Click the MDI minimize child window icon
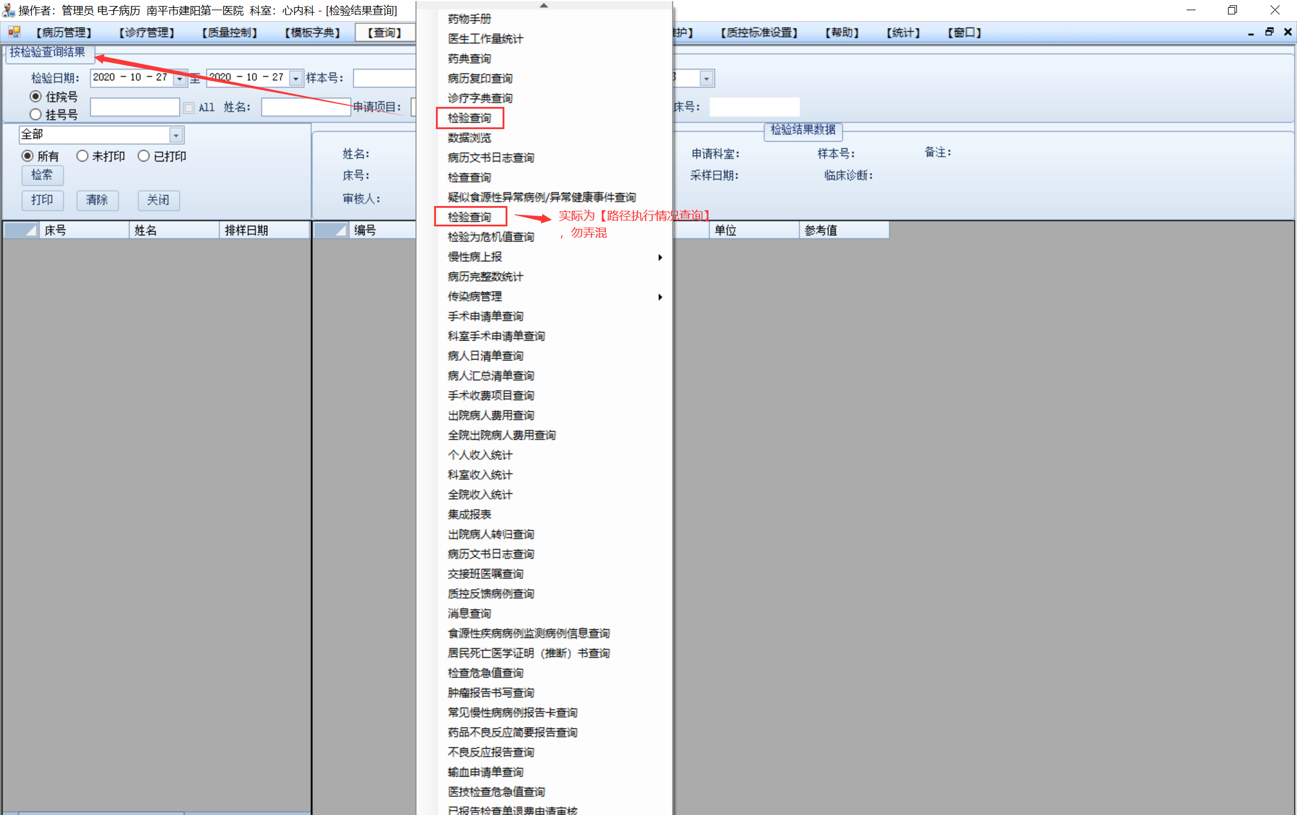The height and width of the screenshot is (815, 1297). click(1251, 33)
